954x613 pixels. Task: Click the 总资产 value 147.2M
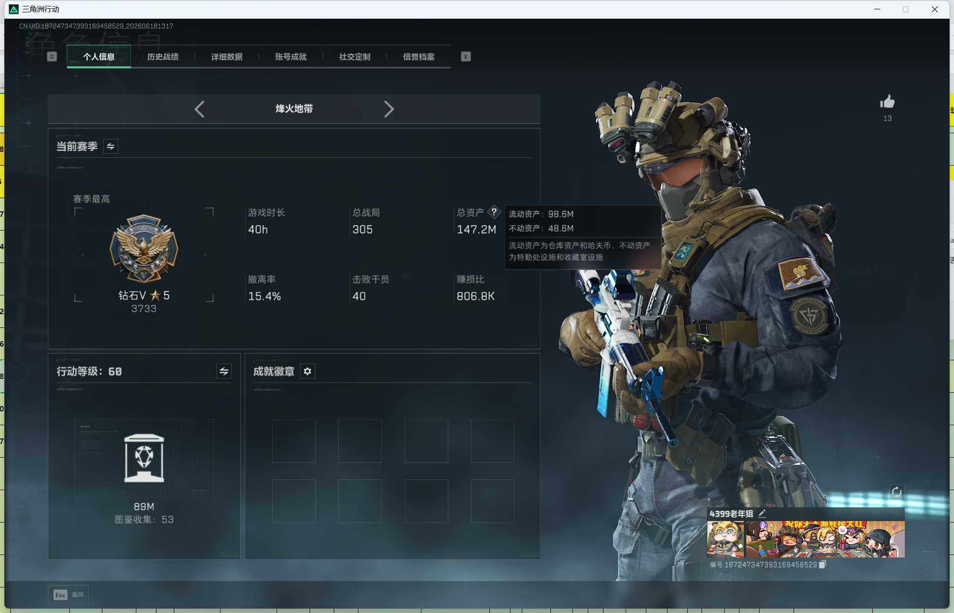pos(477,230)
